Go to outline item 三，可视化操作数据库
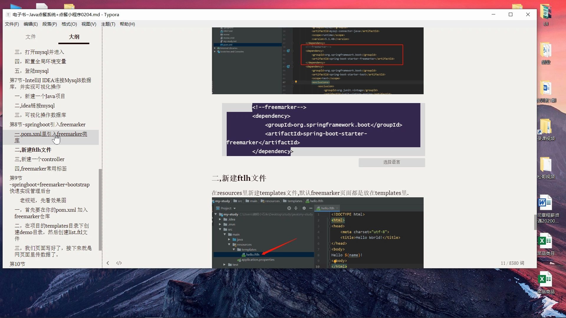Viewport: 566px width, 318px height. coord(40,115)
